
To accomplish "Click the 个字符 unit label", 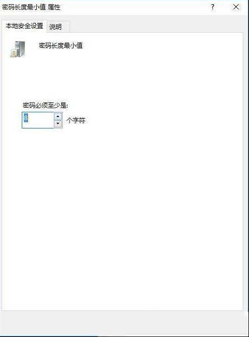I will tap(76, 120).
